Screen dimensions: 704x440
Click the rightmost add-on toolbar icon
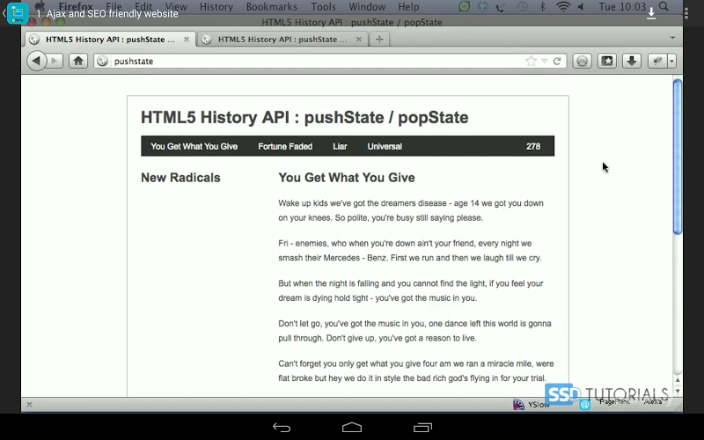point(657,61)
